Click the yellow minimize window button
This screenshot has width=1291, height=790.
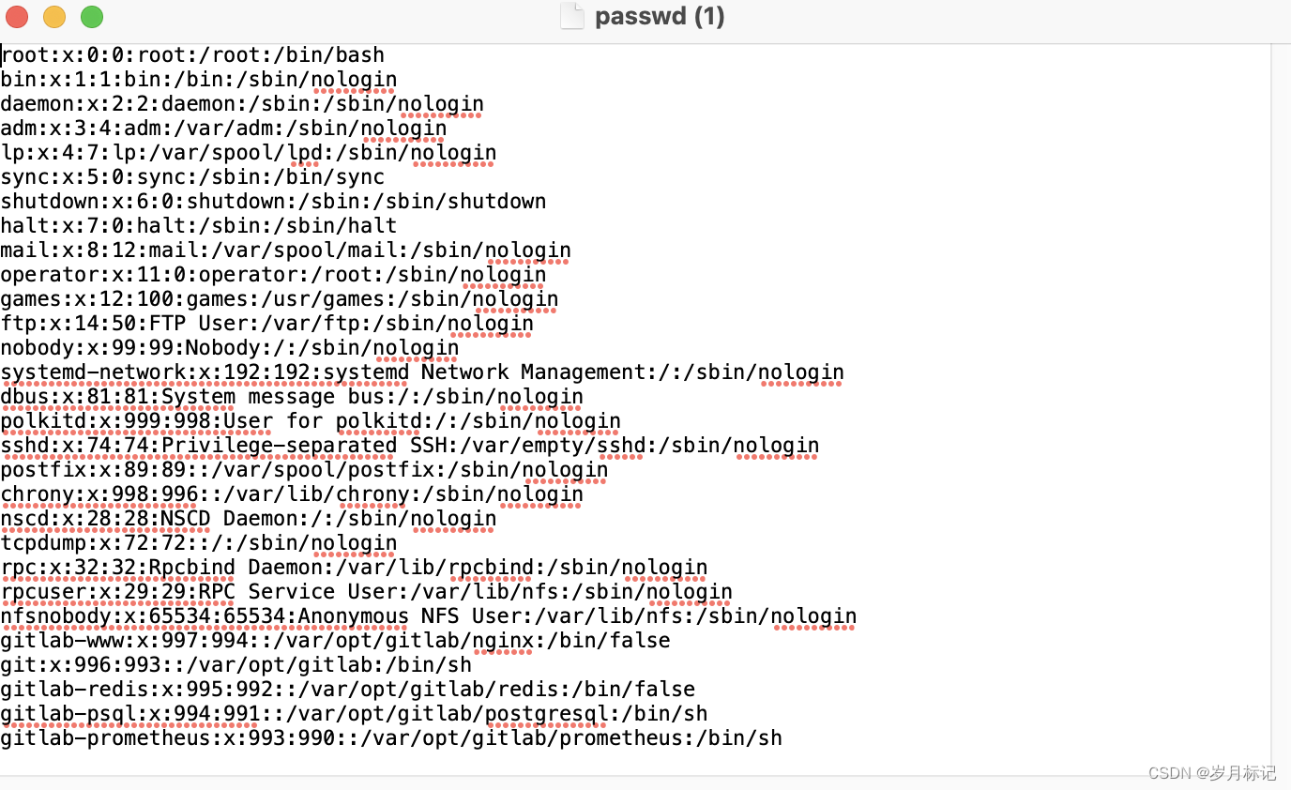pos(53,16)
